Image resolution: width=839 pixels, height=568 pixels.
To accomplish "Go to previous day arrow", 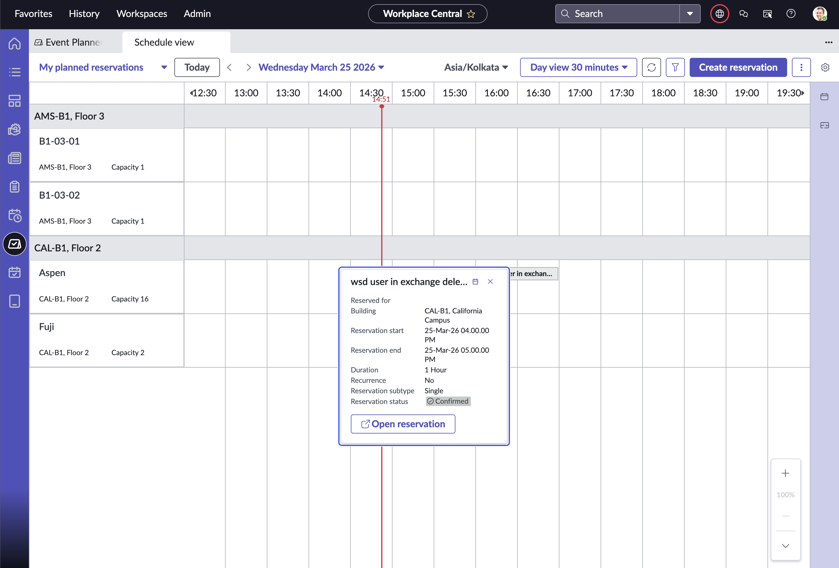I will click(x=229, y=67).
